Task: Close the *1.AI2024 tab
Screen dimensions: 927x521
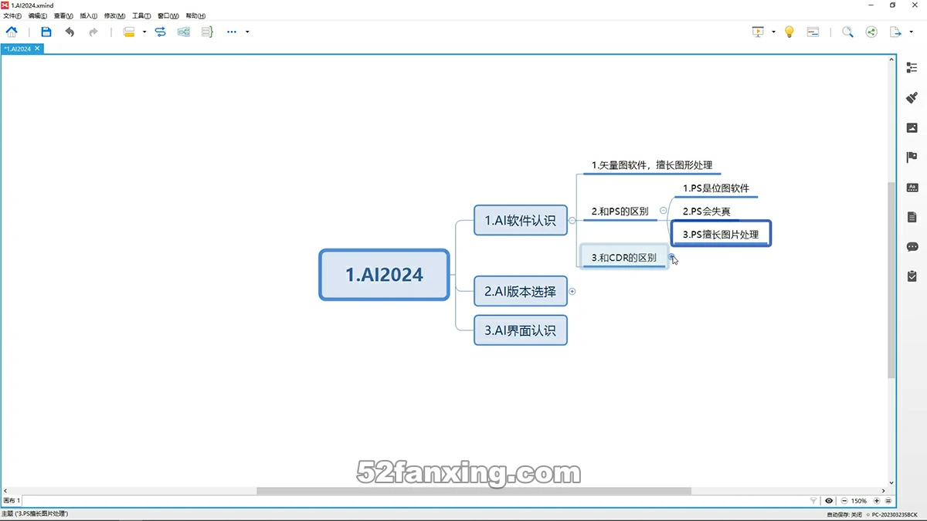Action: coord(37,48)
